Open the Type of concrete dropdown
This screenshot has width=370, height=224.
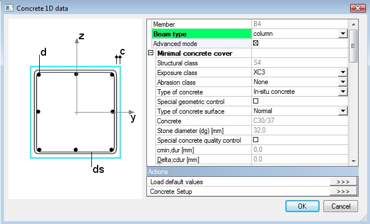[343, 92]
